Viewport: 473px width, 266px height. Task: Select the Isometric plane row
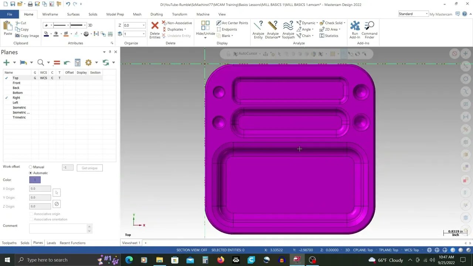pyautogui.click(x=19, y=108)
